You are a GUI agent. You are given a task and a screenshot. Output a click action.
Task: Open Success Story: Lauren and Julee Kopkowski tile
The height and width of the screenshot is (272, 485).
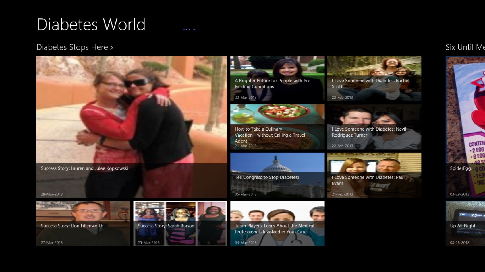[x=131, y=126]
